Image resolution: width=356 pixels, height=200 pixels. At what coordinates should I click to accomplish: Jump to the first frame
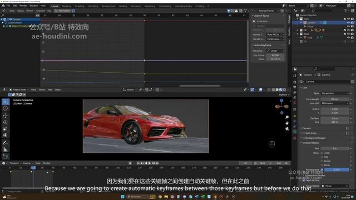point(138,163)
